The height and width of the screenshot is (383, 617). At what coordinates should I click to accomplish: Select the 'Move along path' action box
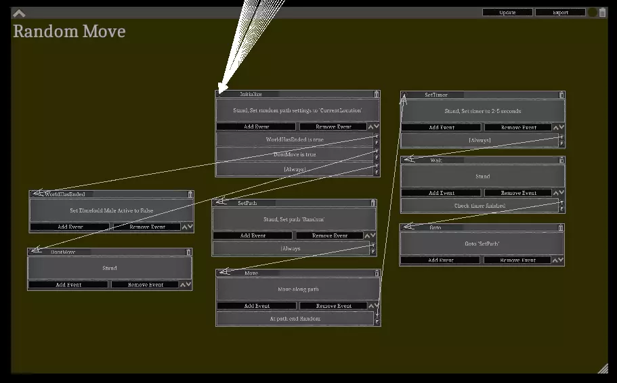298,289
